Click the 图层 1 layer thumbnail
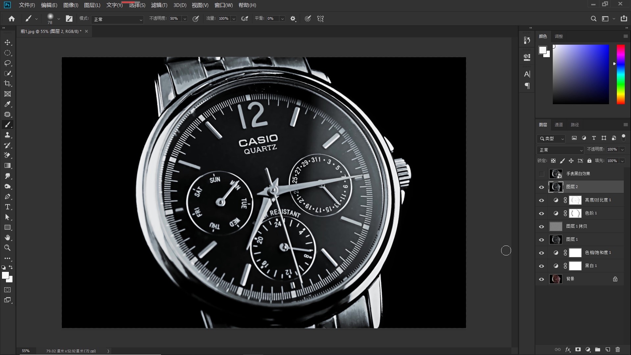Screen dimensions: 631x355 point(556,240)
